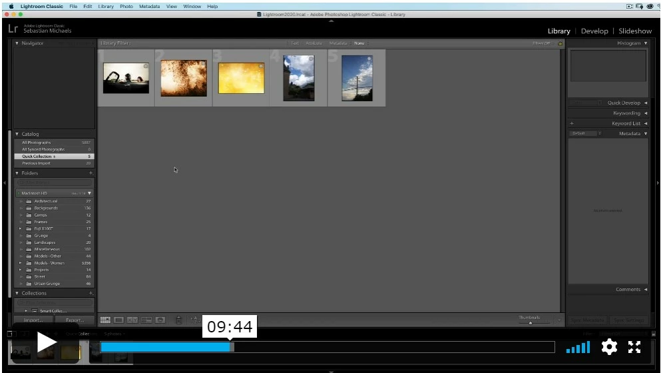Select the yellow bokeh photo thumbnail
Image resolution: width=663 pixels, height=373 pixels.
tap(241, 78)
